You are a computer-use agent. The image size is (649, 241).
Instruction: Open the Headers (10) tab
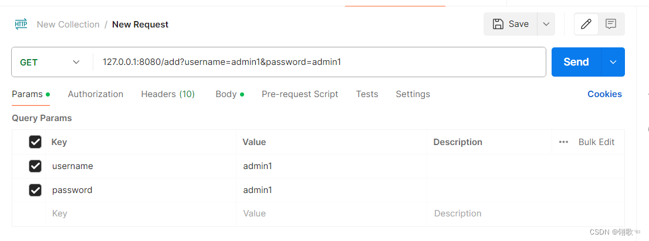coord(168,94)
